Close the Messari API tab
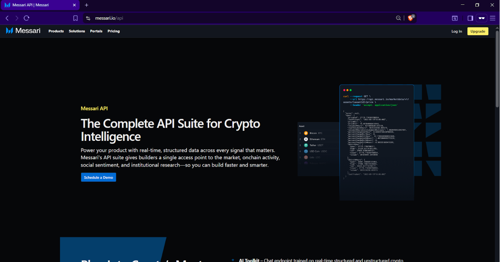Image resolution: width=500 pixels, height=262 pixels. click(74, 5)
